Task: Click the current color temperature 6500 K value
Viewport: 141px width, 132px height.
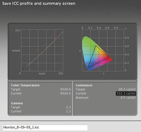Action: click(66, 93)
